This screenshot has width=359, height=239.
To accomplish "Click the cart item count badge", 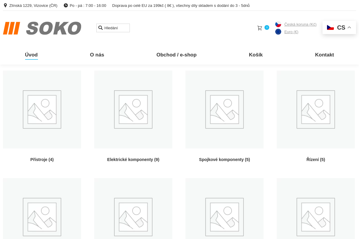I will point(267,27).
